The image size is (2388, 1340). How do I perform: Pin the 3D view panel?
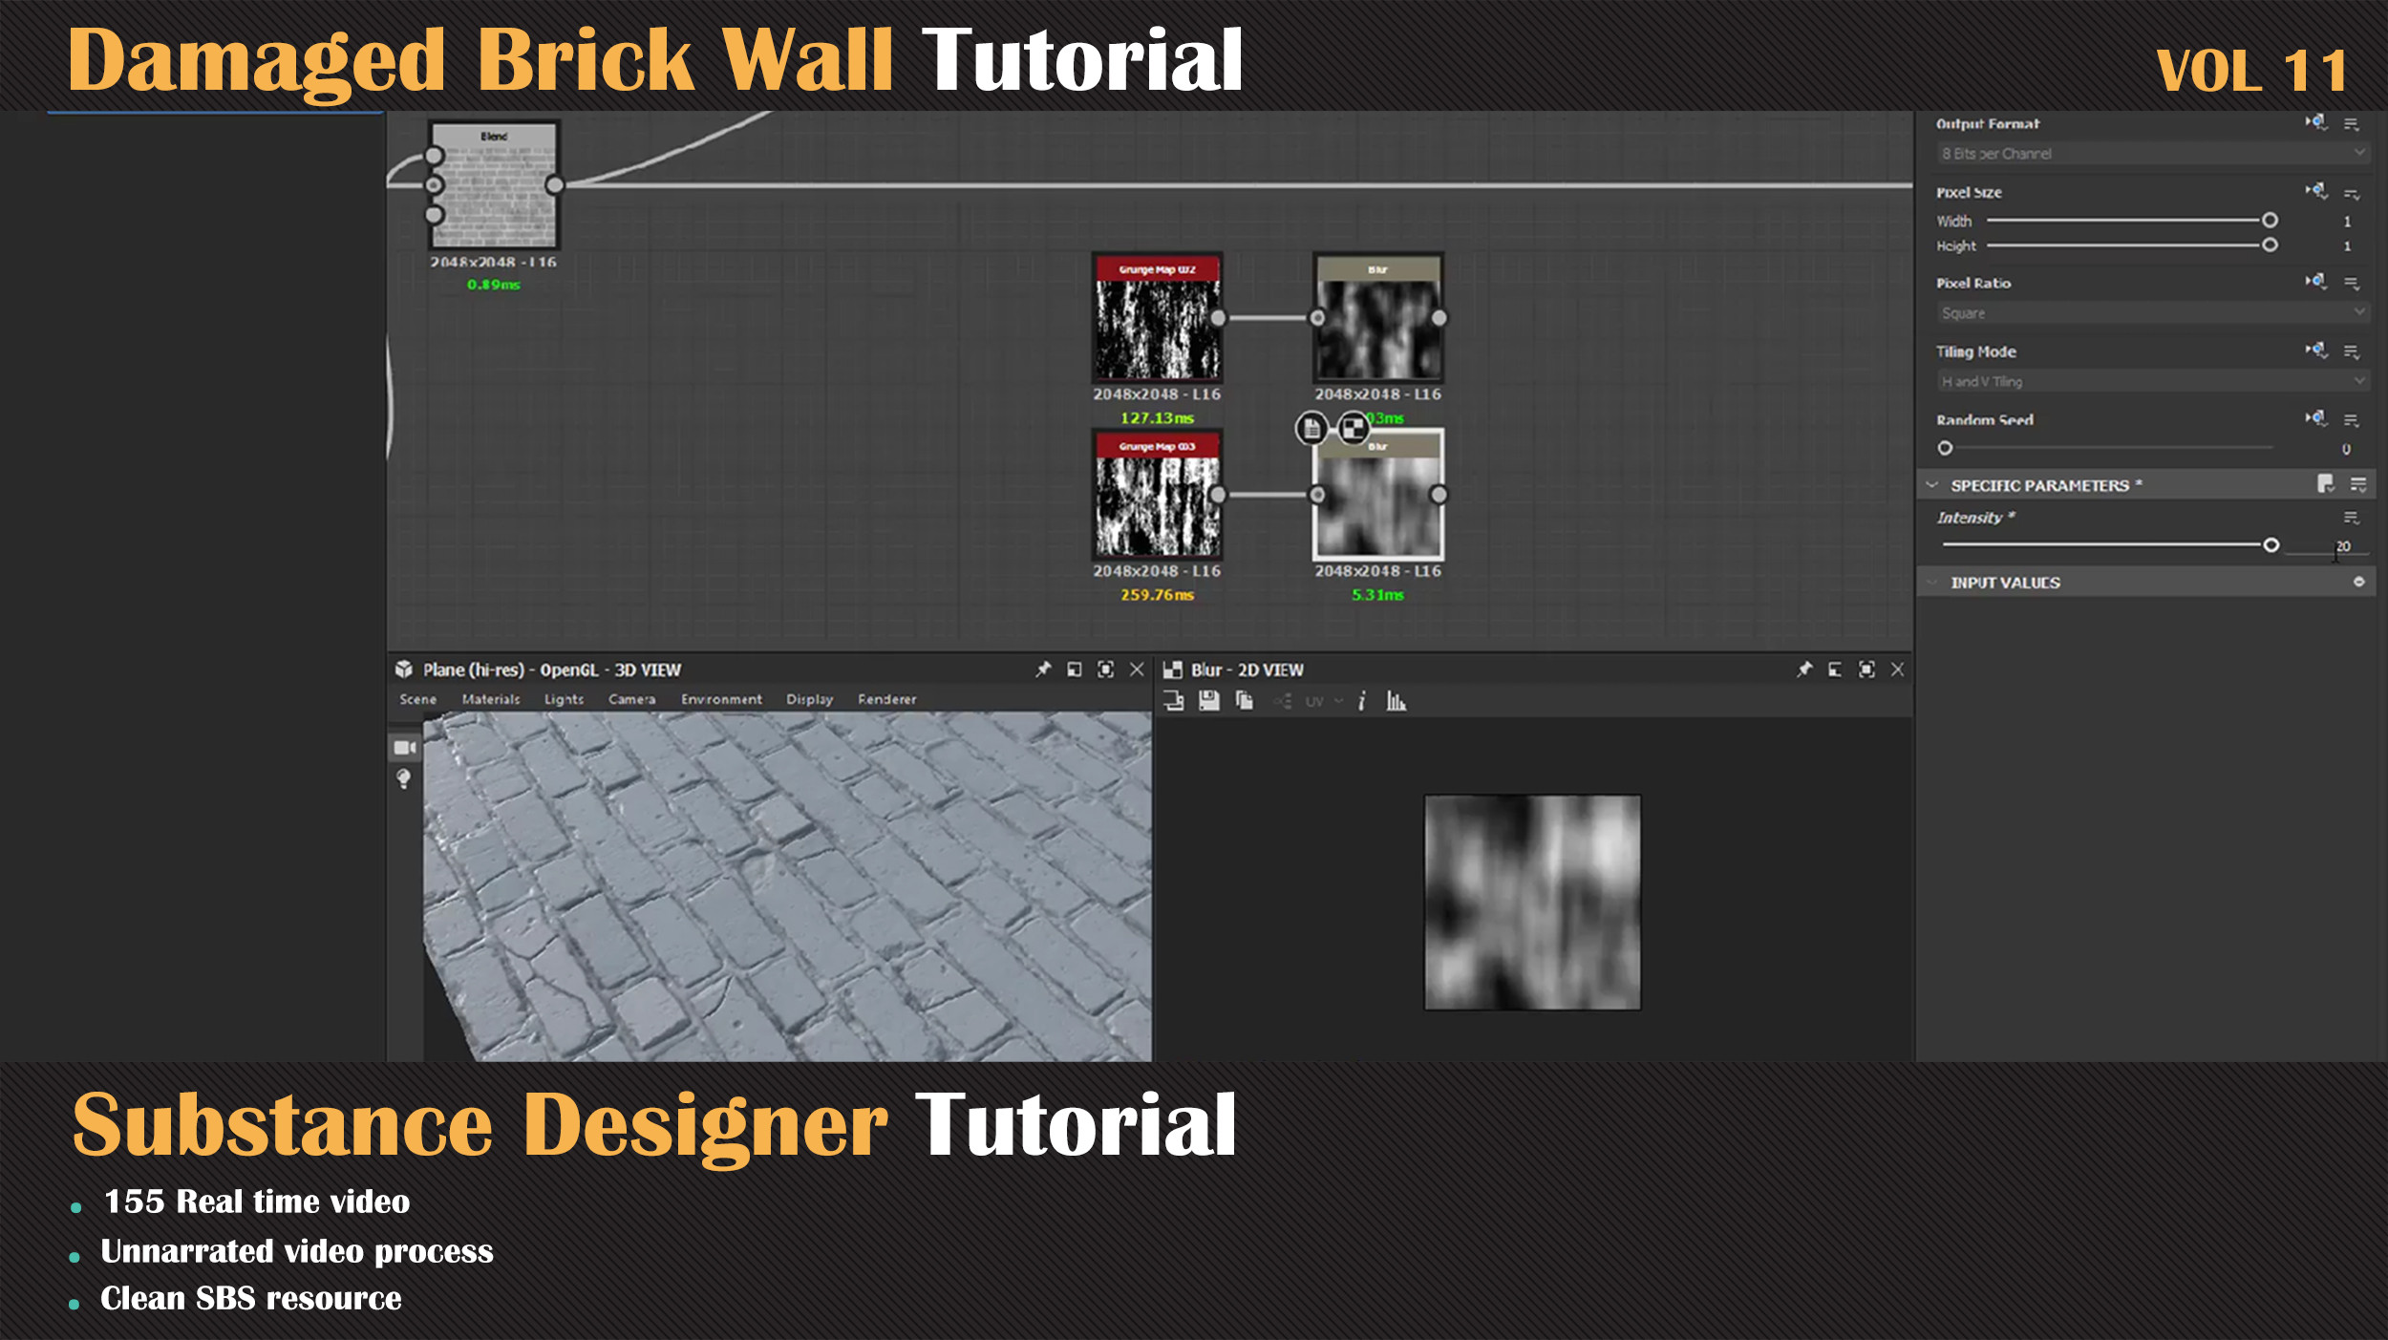(x=1042, y=670)
